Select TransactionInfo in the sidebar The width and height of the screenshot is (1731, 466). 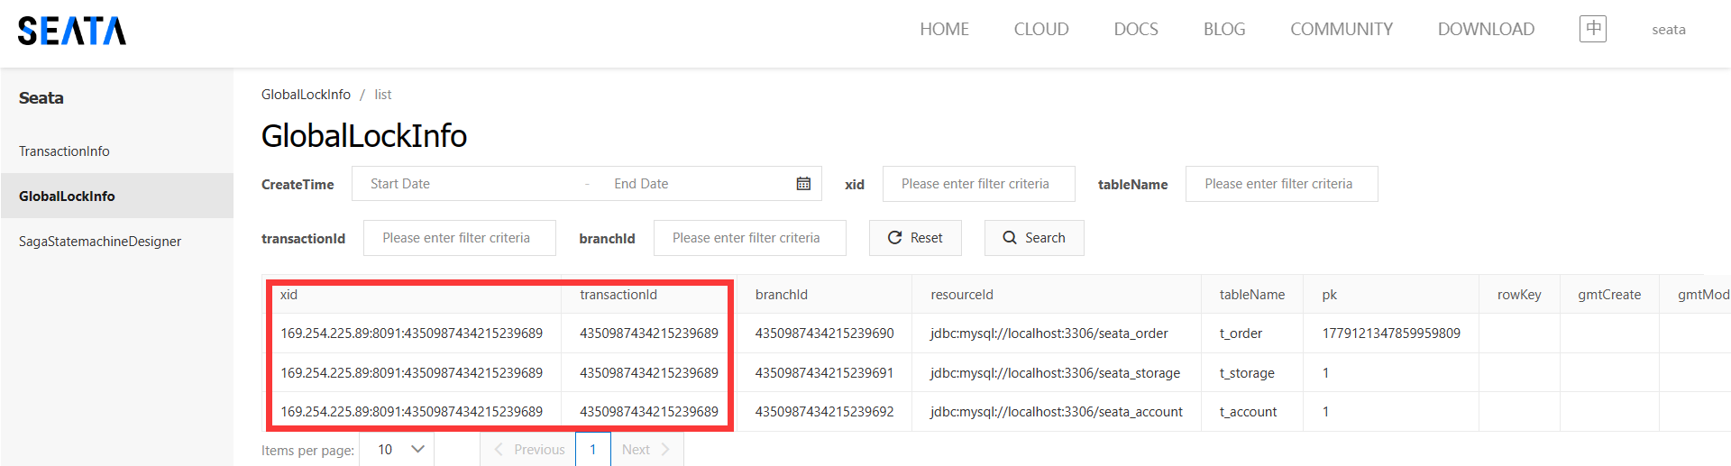(x=117, y=151)
